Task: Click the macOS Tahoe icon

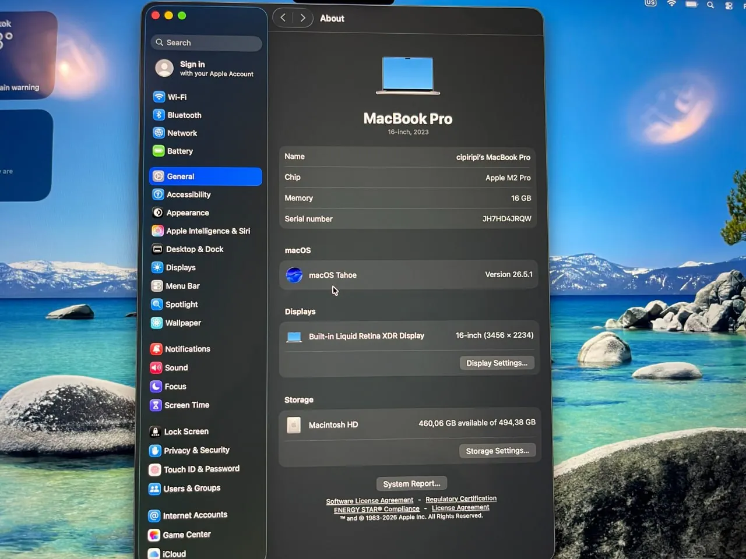Action: point(294,275)
